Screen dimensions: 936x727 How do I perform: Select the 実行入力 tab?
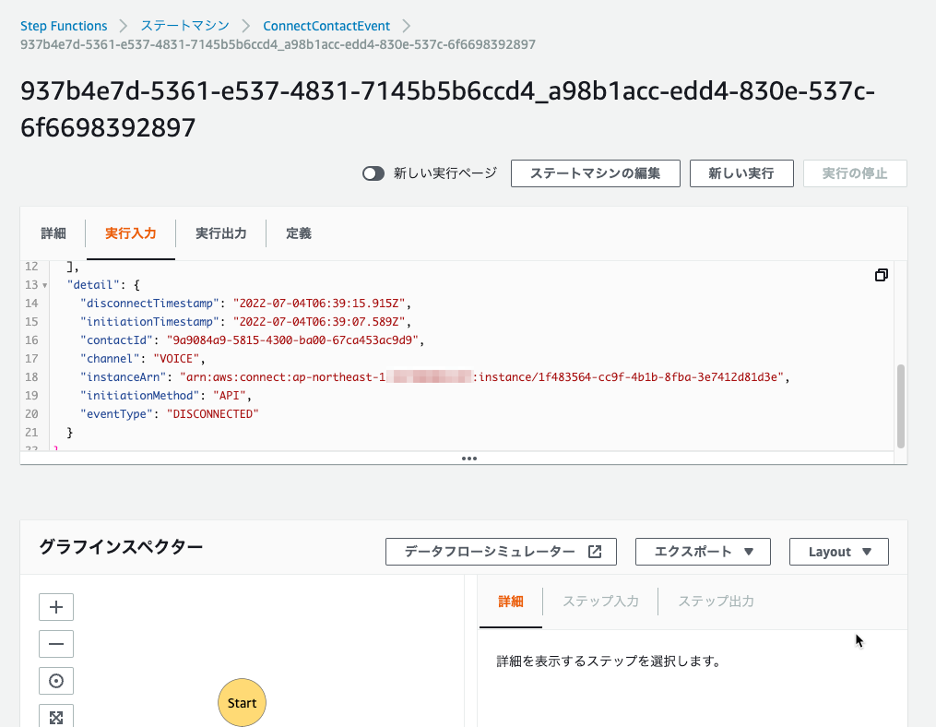point(131,233)
